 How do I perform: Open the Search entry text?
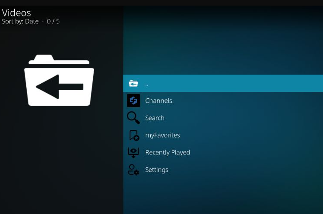point(155,118)
